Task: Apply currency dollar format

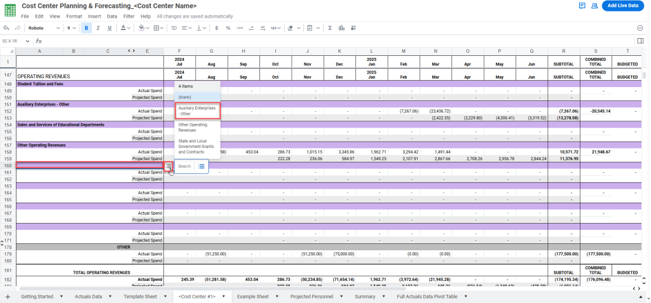Action: 217,28
